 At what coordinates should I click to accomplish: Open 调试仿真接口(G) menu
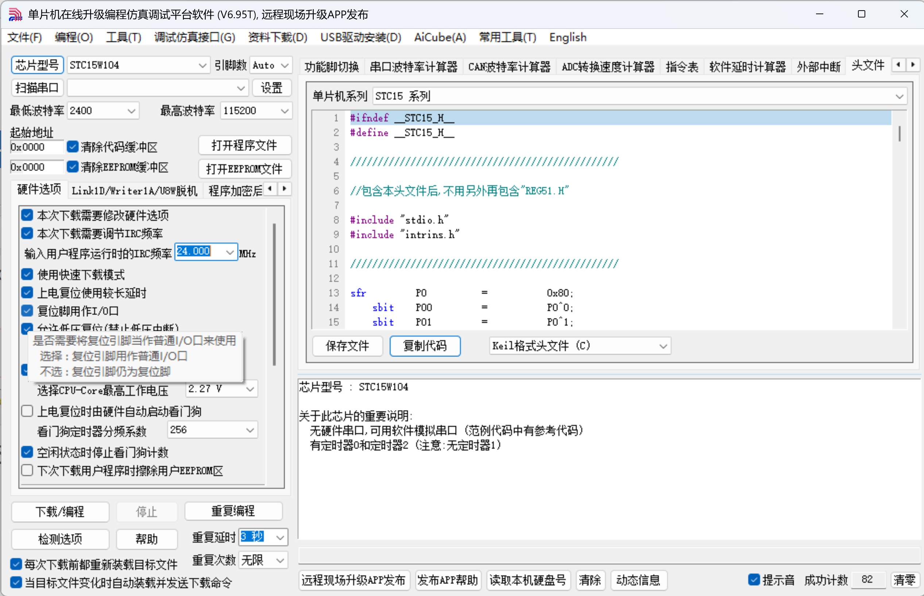194,38
